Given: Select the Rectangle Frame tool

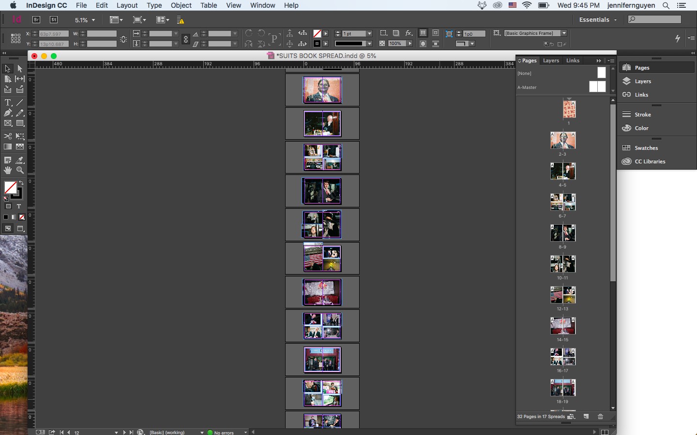Looking at the screenshot, I should [x=8, y=123].
